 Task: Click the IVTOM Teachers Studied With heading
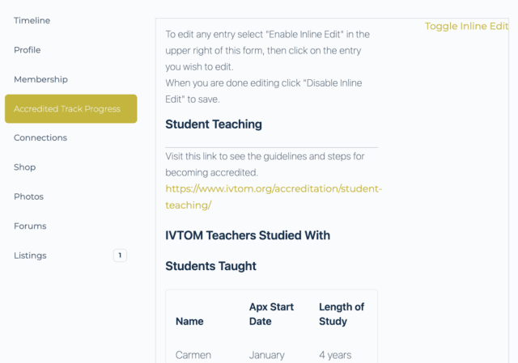(248, 235)
